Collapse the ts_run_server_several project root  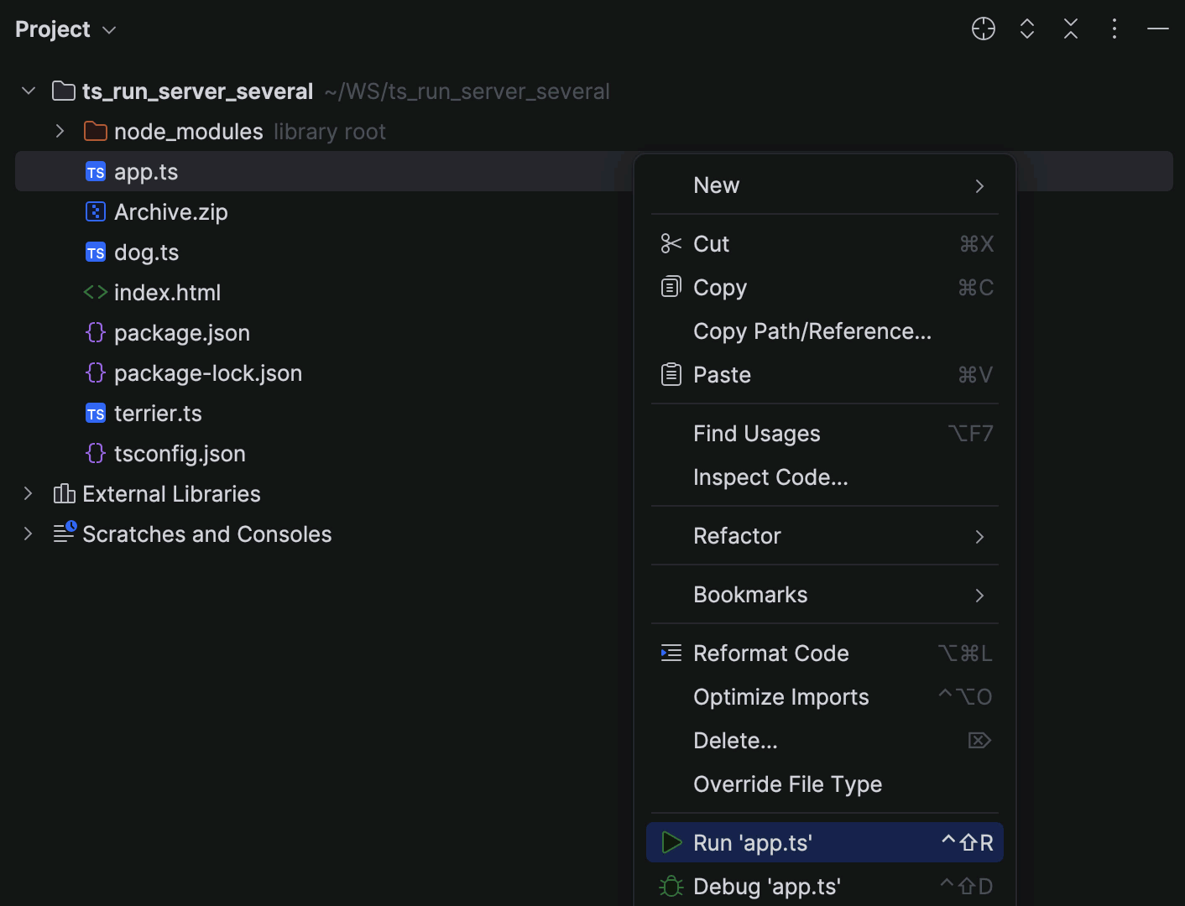coord(28,91)
